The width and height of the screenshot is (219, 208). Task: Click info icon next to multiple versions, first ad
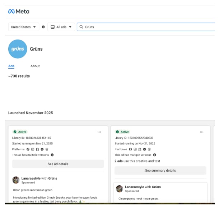tap(52, 155)
